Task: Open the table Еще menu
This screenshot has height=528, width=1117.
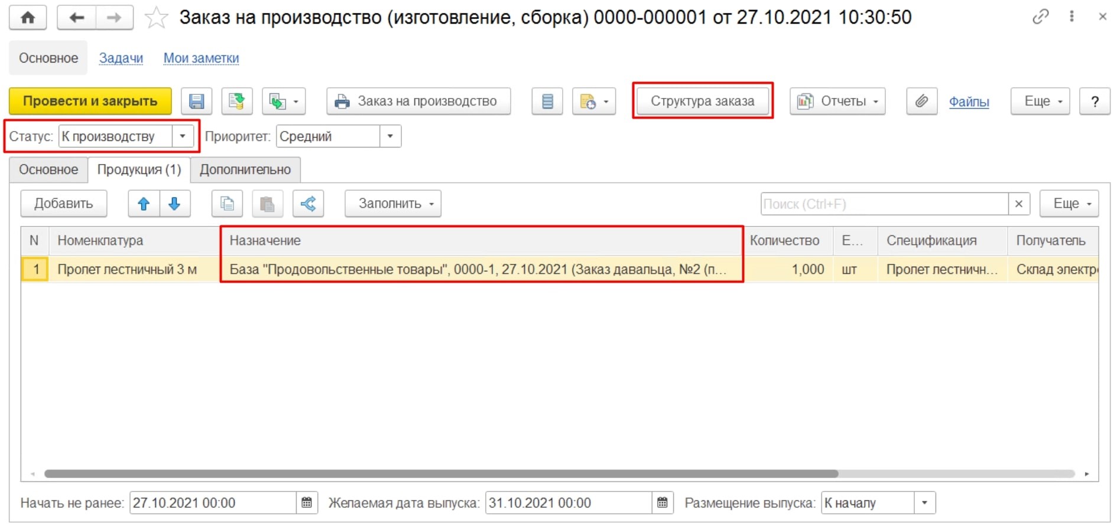Action: [x=1069, y=204]
